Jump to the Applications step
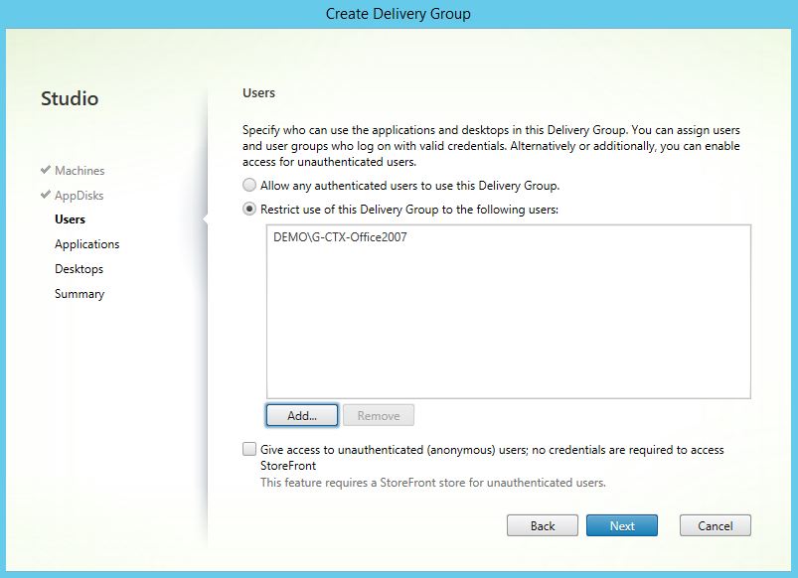798x578 pixels. (x=86, y=244)
